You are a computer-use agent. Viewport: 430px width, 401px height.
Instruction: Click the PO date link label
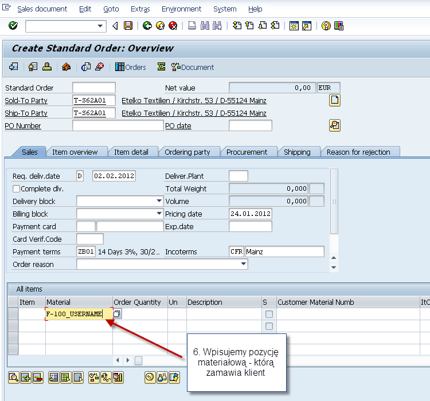point(178,126)
